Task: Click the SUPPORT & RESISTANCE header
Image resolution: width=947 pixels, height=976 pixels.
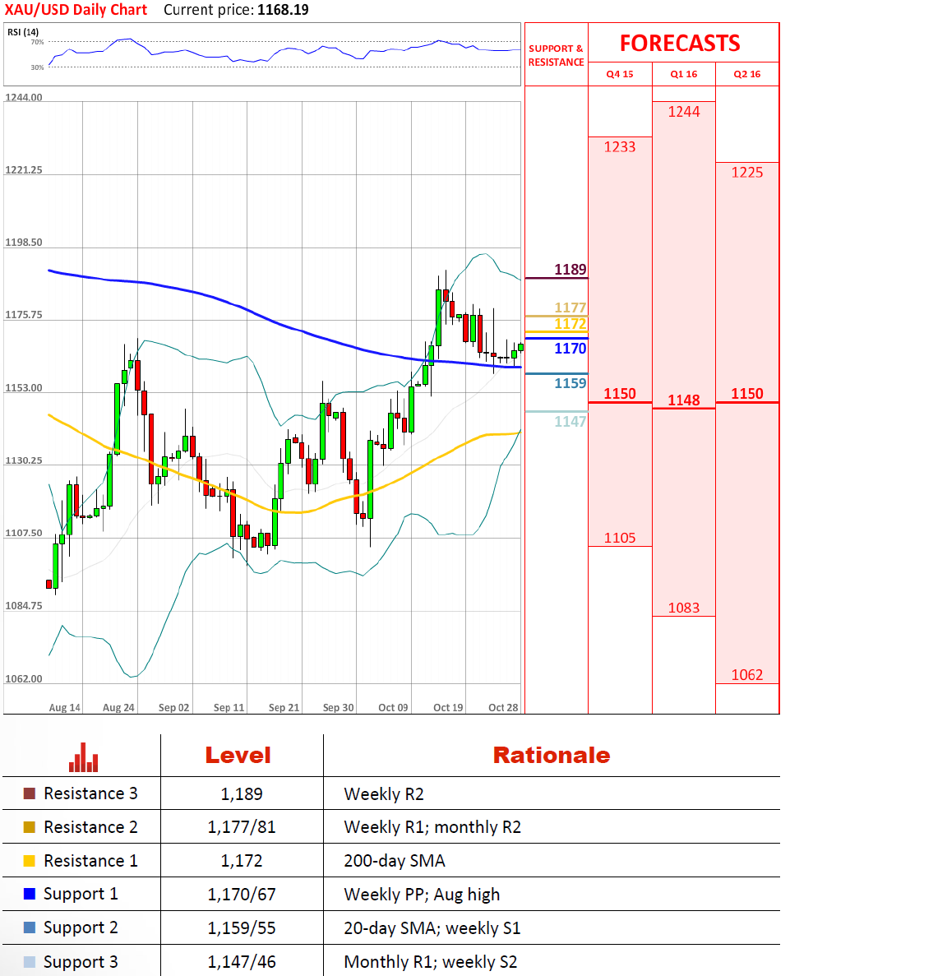Action: pyautogui.click(x=557, y=55)
